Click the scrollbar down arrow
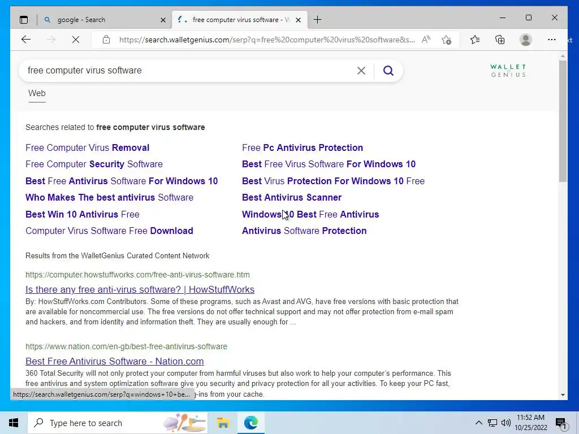This screenshot has height=434, width=579. pyautogui.click(x=563, y=394)
